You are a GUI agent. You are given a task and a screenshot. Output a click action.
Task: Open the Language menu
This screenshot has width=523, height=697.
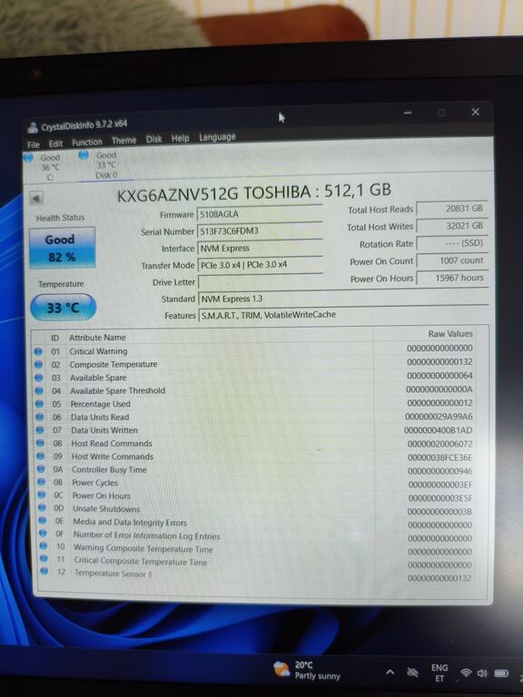click(x=217, y=137)
